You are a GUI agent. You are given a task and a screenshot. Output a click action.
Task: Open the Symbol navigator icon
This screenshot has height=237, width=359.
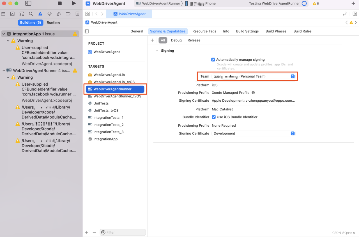[22, 14]
